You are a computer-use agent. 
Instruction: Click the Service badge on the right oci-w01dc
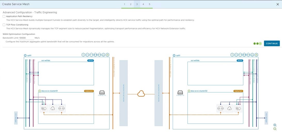(x=240, y=61)
